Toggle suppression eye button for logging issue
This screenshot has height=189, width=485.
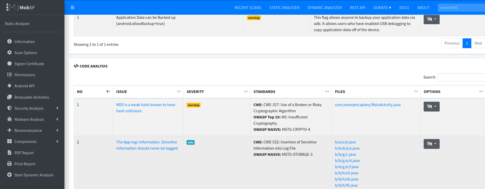pyautogui.click(x=431, y=144)
